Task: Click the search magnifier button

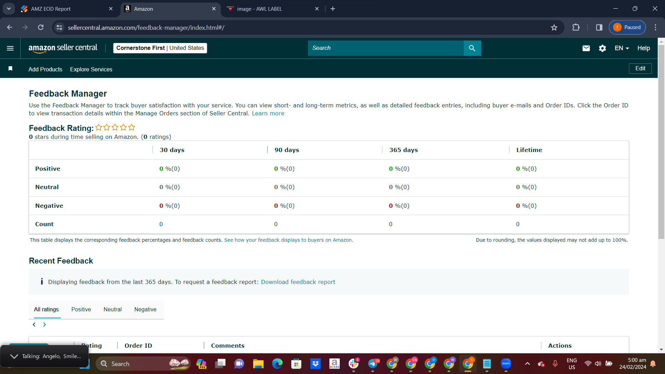Action: pos(472,48)
